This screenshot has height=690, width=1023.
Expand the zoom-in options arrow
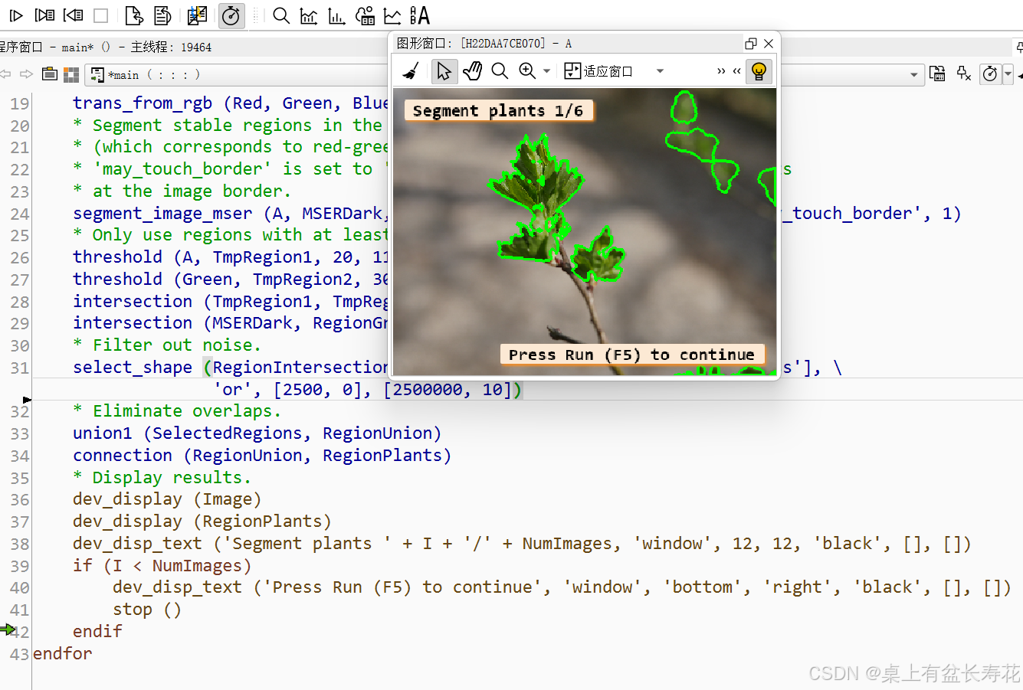tap(546, 71)
